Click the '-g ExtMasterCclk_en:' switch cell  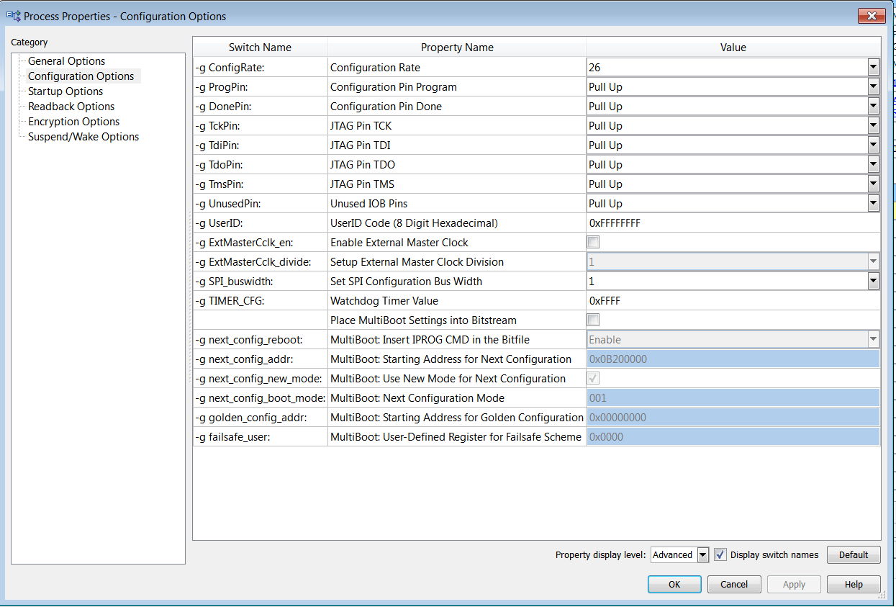click(260, 242)
